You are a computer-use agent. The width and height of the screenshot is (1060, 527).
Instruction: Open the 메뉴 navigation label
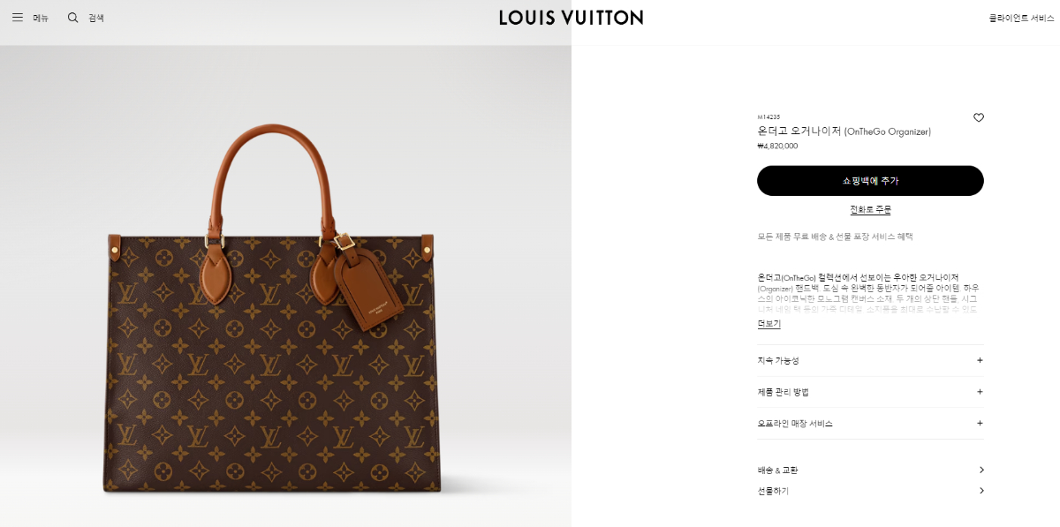(41, 18)
